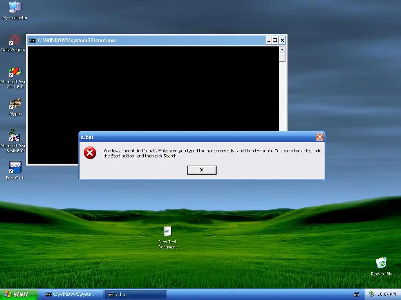The width and height of the screenshot is (401, 300).
Task: Switch to the C:\WINDOWS\syste... taskbar button
Action: tap(72, 295)
